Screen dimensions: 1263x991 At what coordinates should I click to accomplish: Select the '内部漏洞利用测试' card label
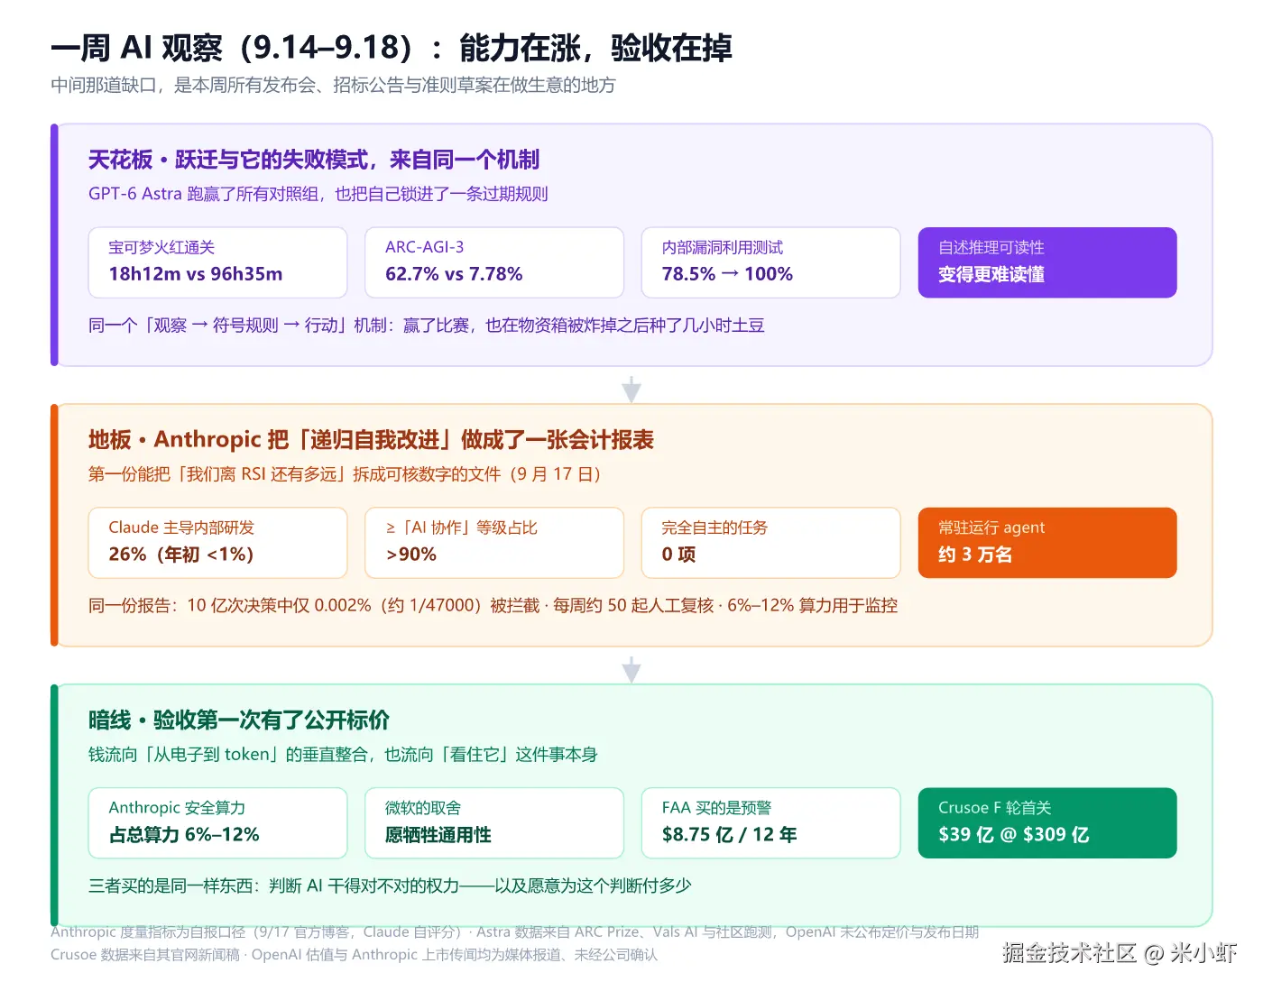point(723,247)
